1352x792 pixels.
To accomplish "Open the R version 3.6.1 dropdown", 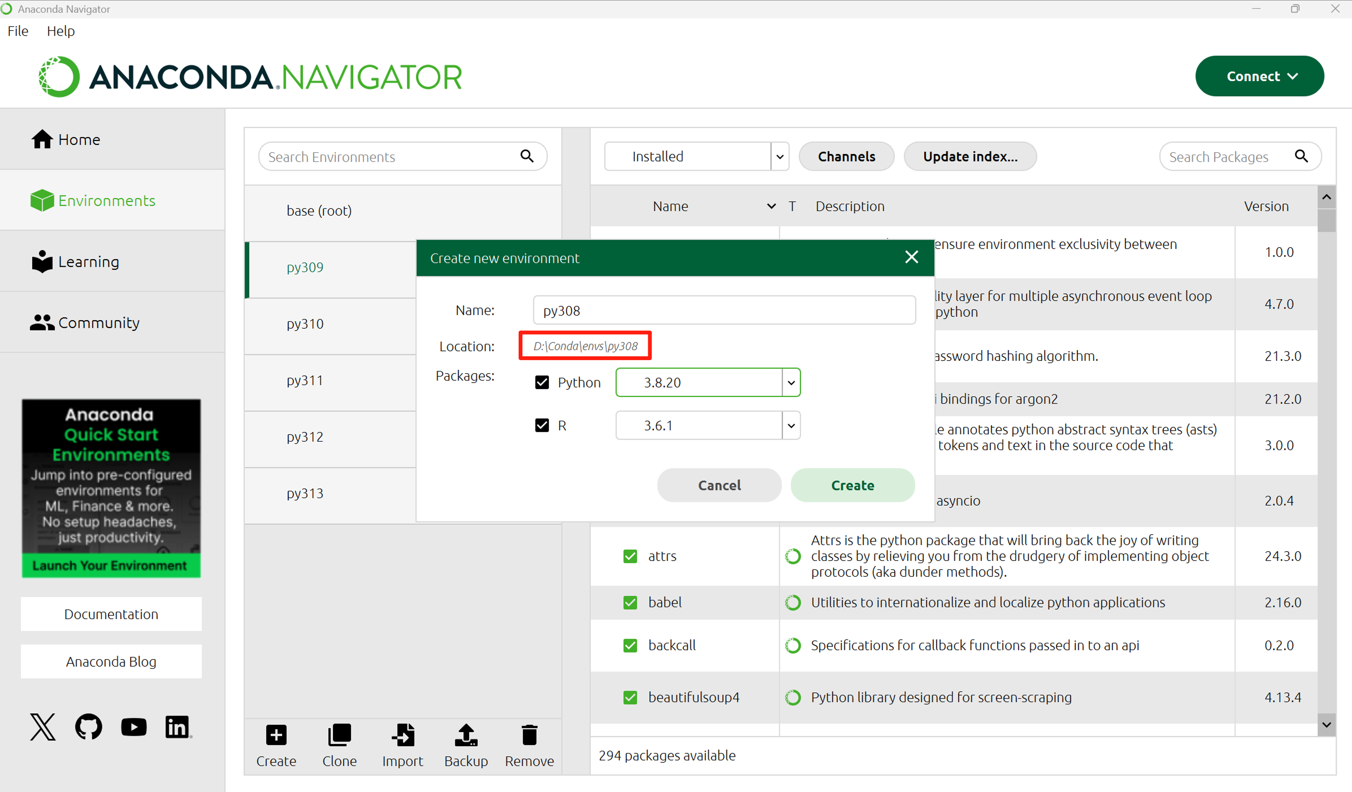I will [708, 426].
